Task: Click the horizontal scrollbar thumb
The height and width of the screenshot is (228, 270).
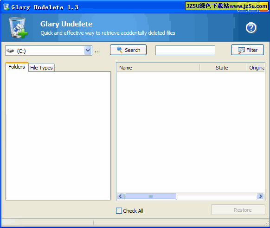Action: (x=151, y=196)
